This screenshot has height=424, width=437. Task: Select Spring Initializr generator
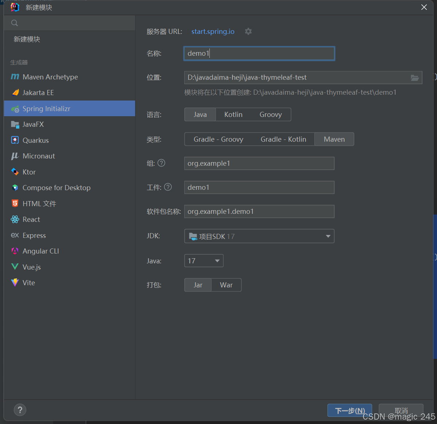pos(70,109)
